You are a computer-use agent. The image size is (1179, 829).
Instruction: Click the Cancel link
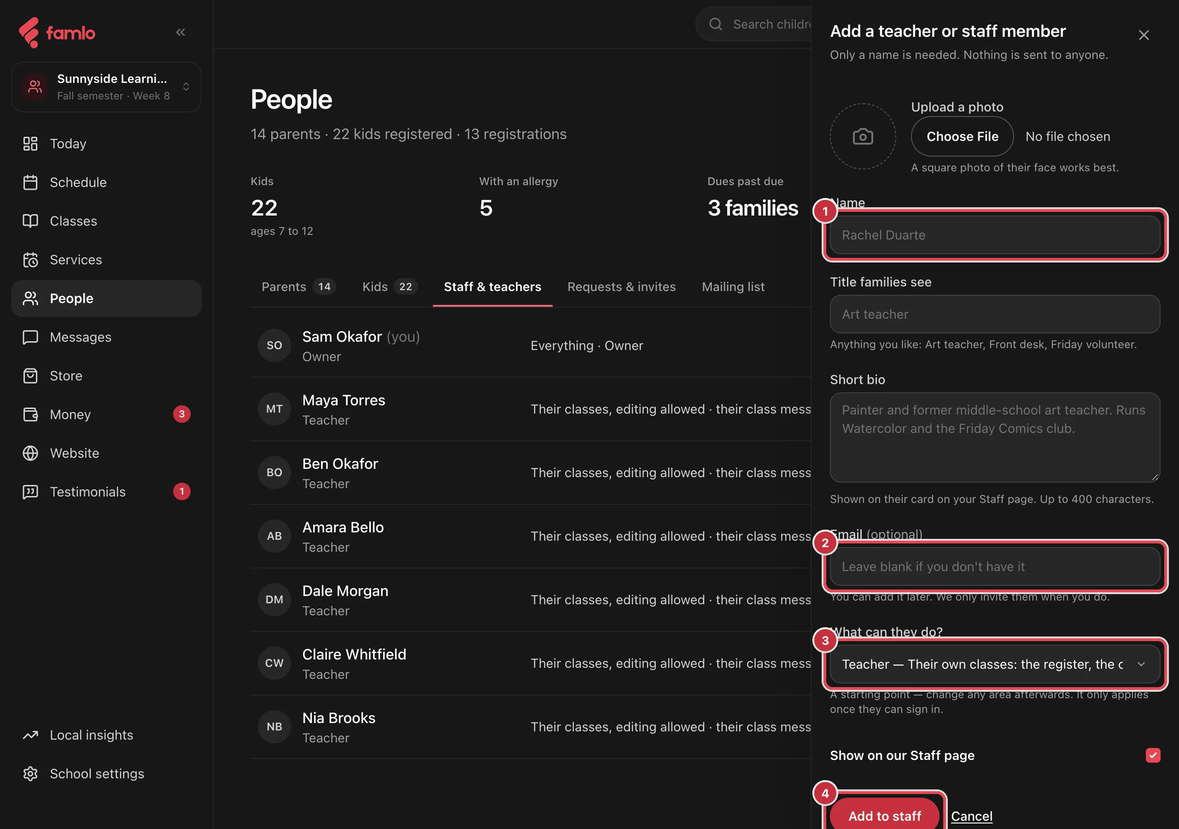click(x=972, y=816)
